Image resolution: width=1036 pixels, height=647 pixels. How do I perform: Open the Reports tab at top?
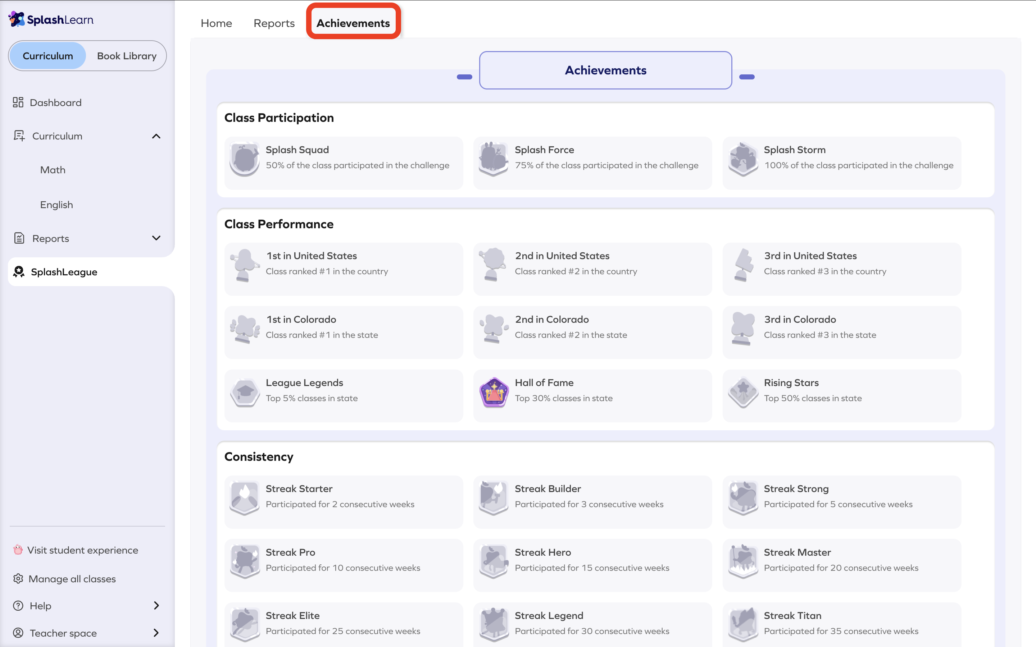274,23
